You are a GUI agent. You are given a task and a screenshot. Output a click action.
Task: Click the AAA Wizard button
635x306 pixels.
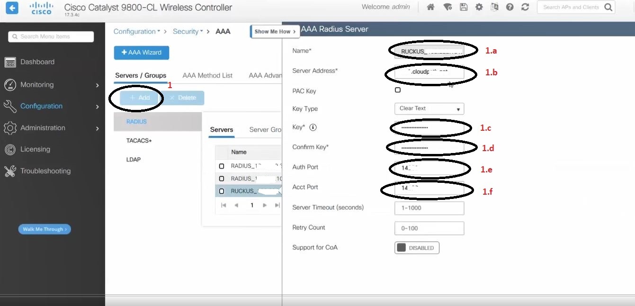pos(142,53)
